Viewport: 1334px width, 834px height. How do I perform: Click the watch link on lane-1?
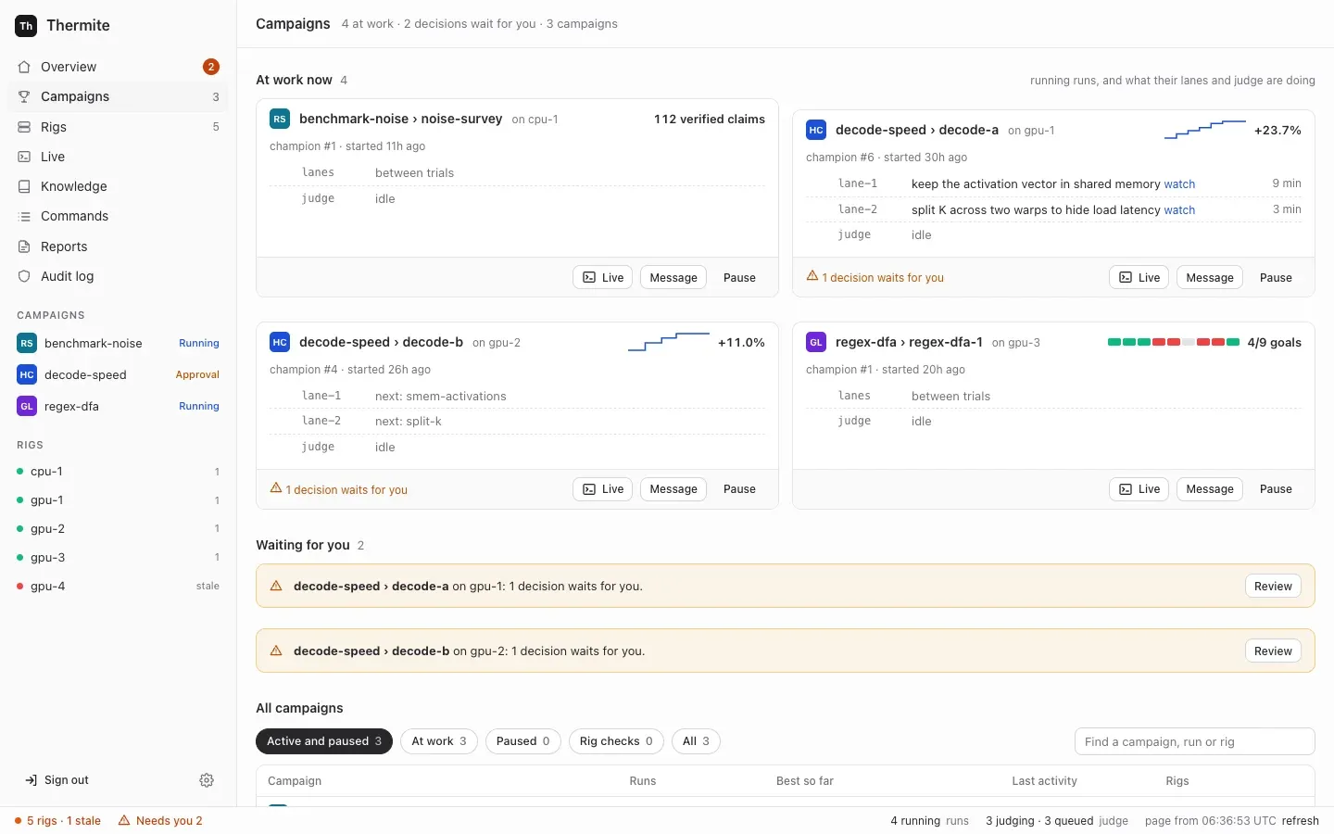[x=1179, y=184]
